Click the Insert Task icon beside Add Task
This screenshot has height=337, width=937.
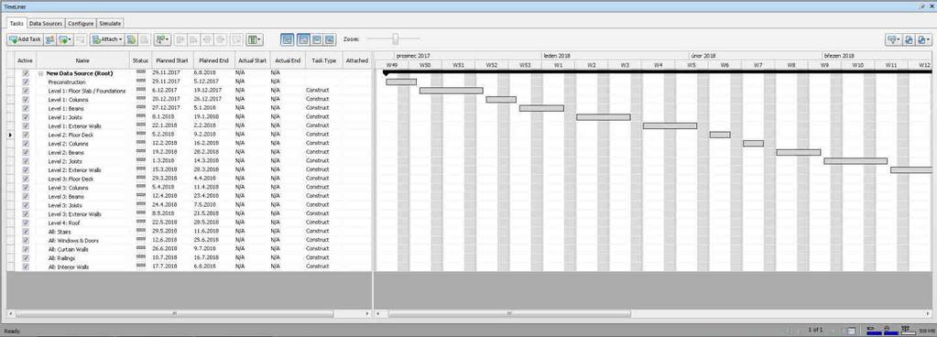click(50, 39)
